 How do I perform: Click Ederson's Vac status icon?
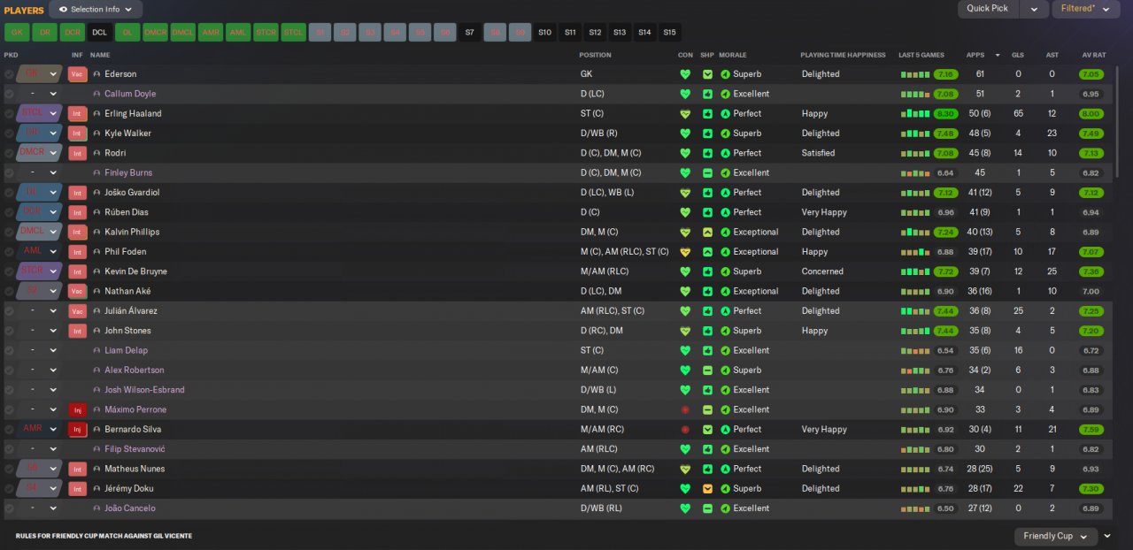point(78,74)
